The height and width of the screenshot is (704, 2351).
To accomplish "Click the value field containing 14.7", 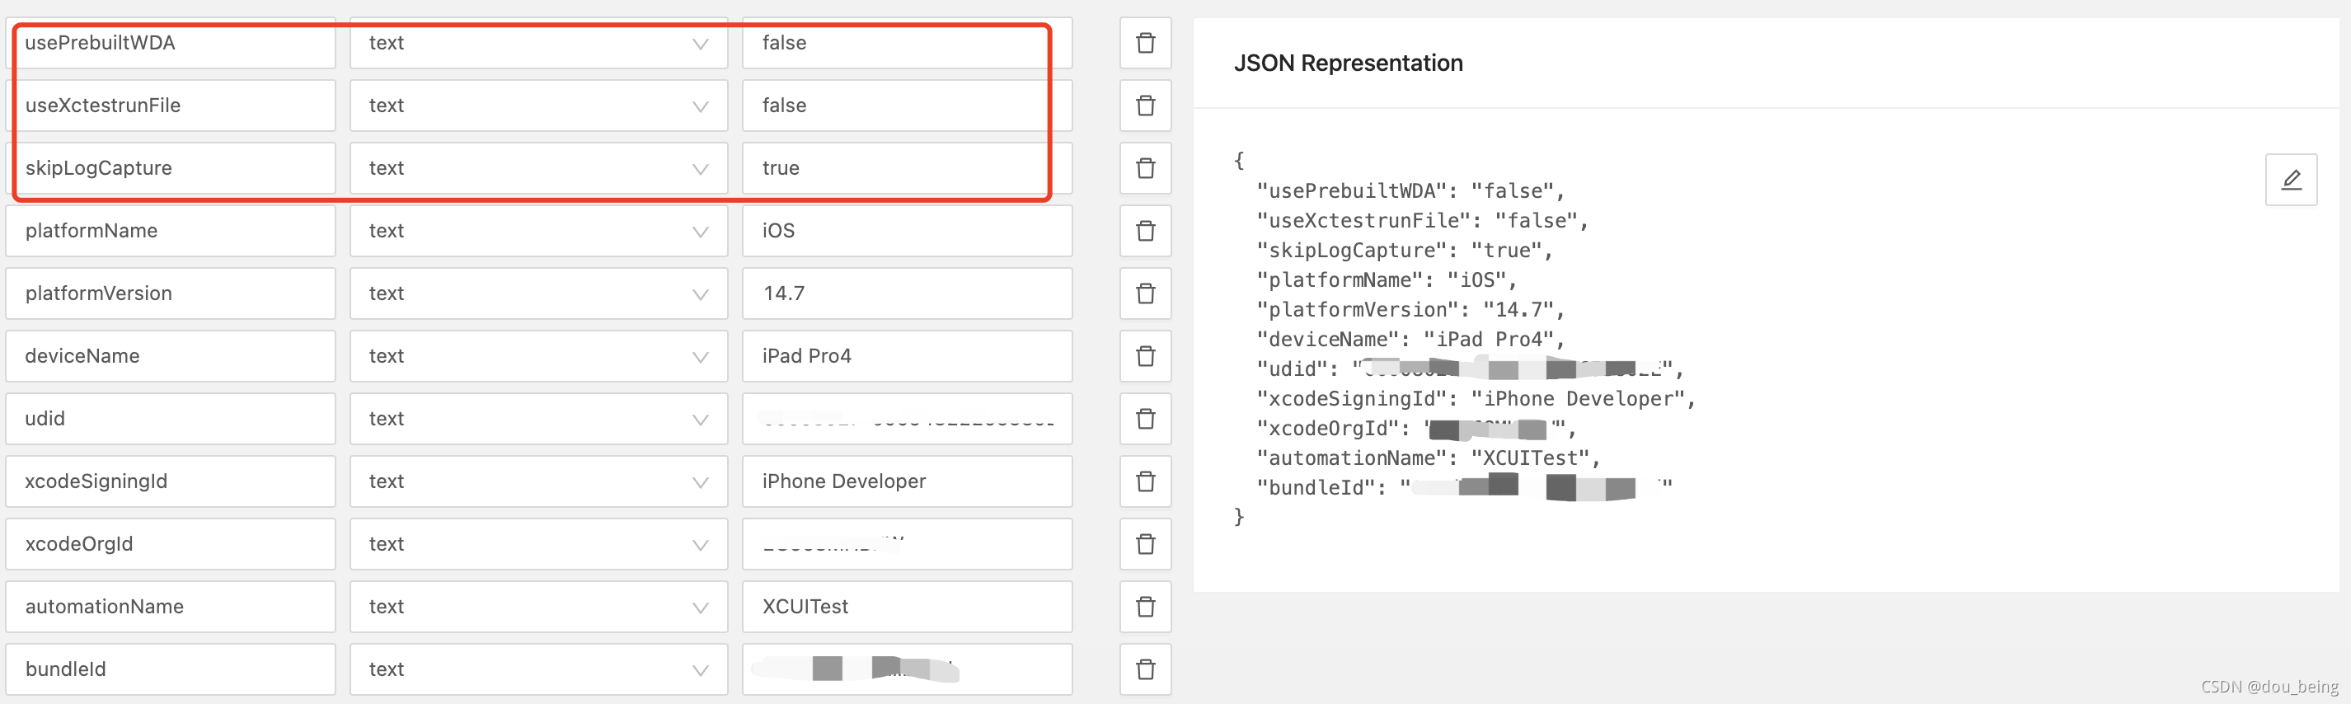I will 907,293.
